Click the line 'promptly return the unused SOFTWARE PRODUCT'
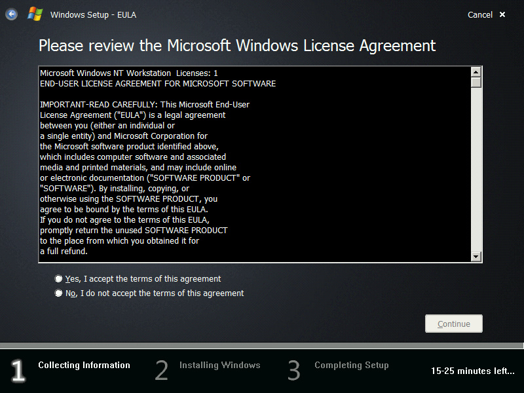The height and width of the screenshot is (393, 524). click(x=134, y=231)
